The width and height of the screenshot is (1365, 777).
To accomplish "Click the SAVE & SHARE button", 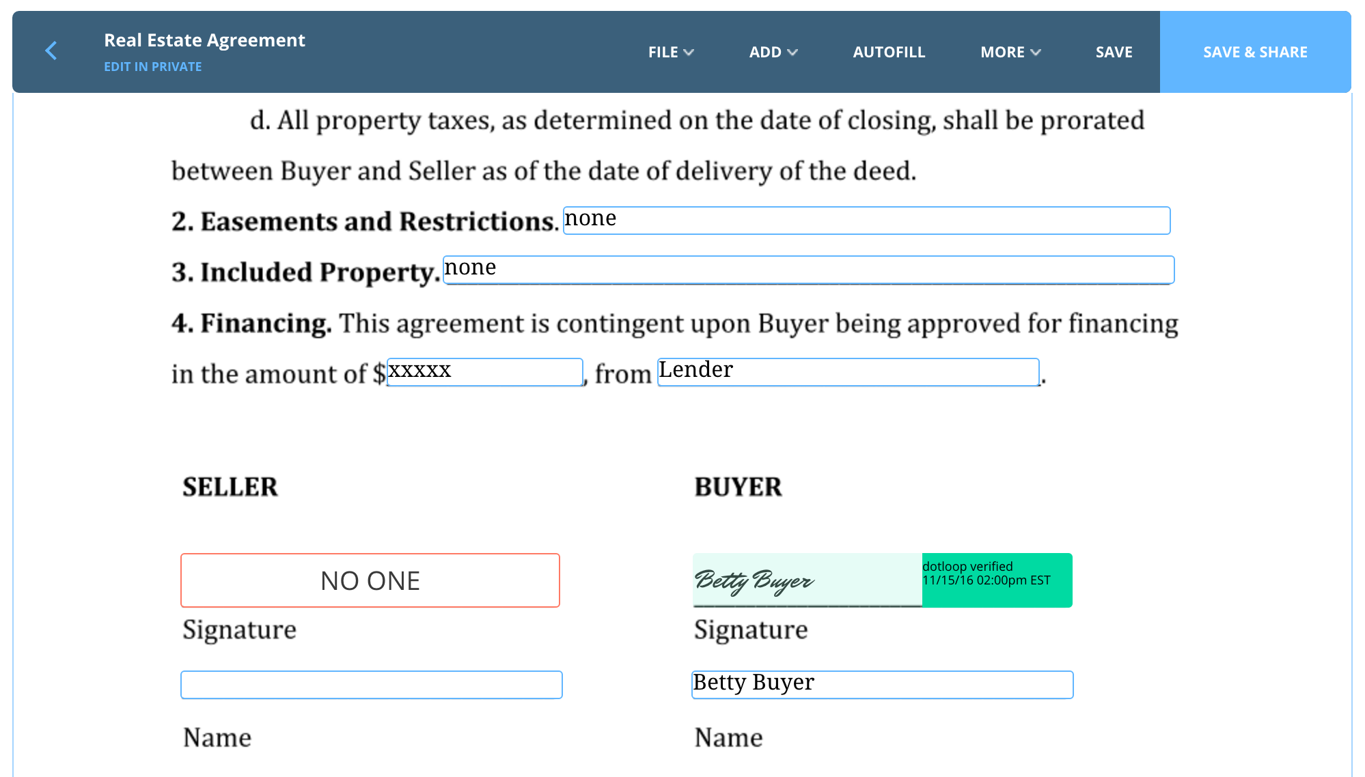I will click(1255, 52).
